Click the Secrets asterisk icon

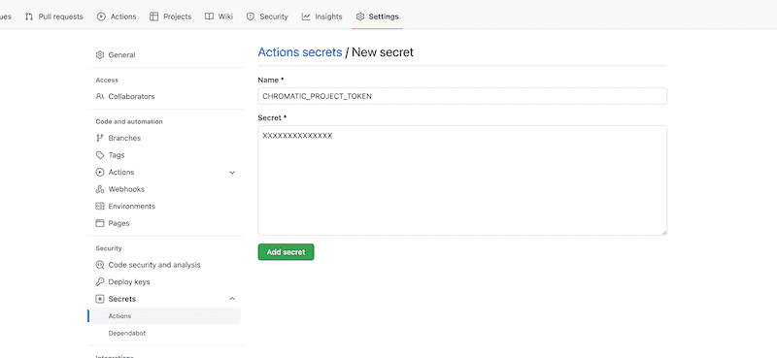click(x=100, y=299)
